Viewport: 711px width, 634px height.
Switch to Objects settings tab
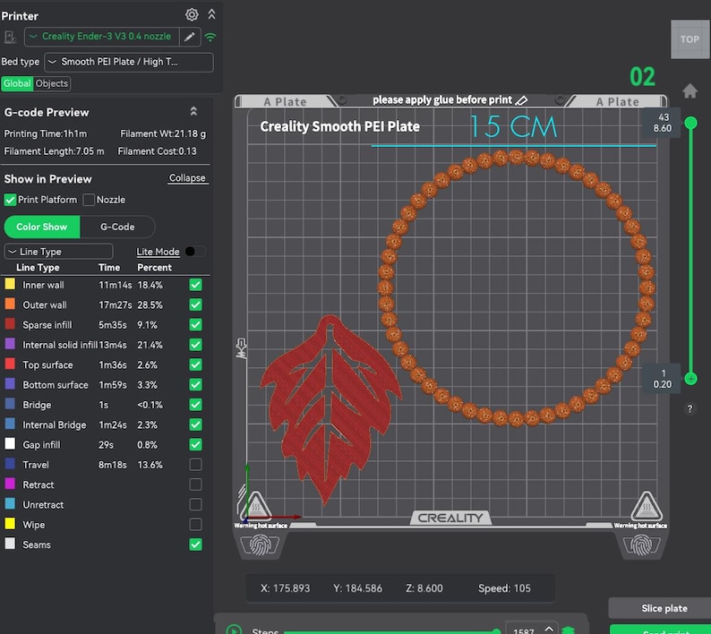point(52,83)
